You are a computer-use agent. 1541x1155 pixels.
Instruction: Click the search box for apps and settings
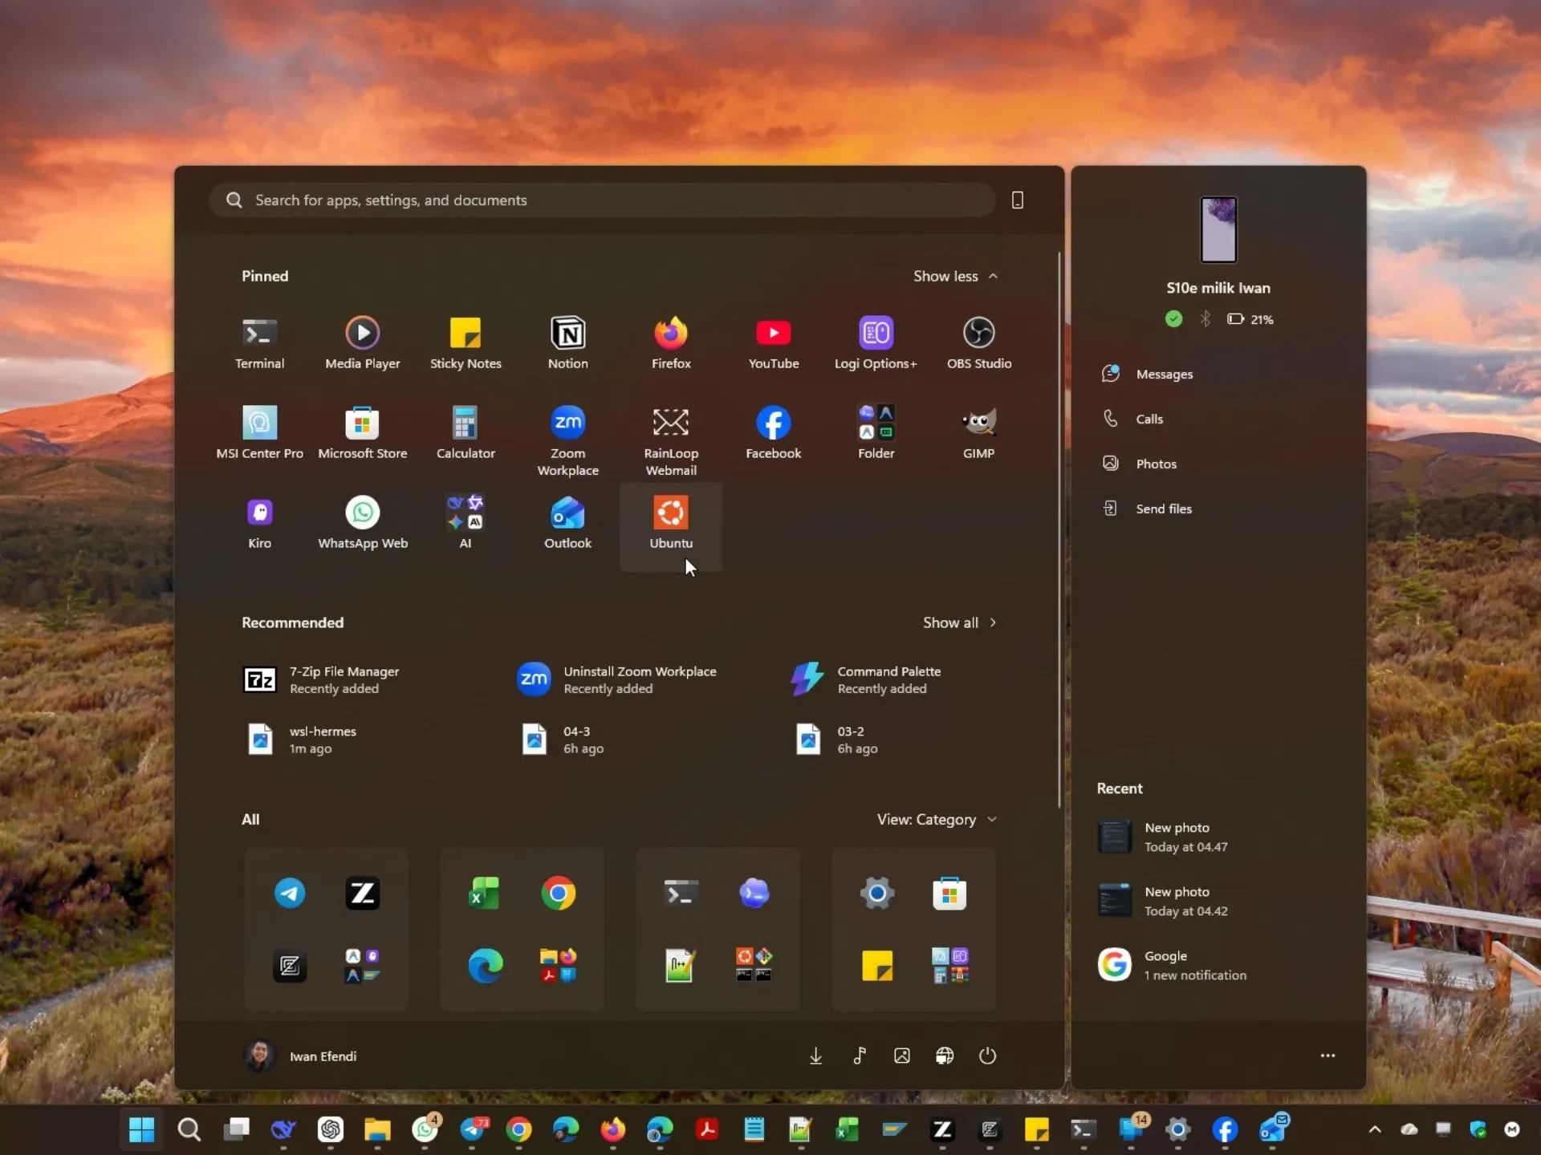pyautogui.click(x=602, y=200)
